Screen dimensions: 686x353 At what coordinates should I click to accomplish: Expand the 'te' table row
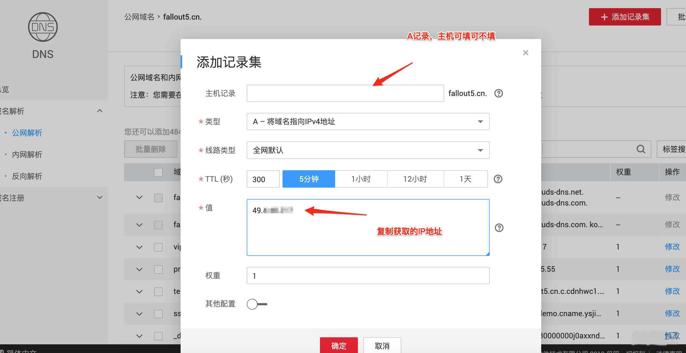139,291
